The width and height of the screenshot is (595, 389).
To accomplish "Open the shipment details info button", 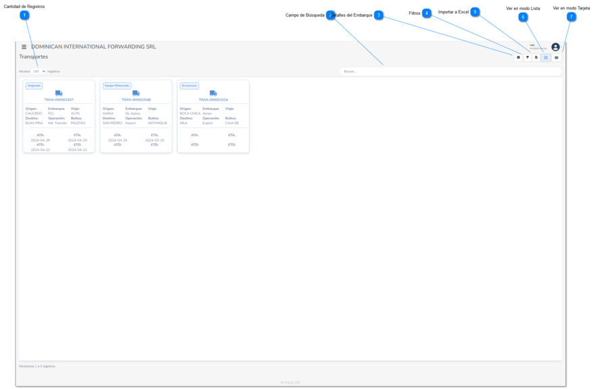I will click(x=518, y=57).
